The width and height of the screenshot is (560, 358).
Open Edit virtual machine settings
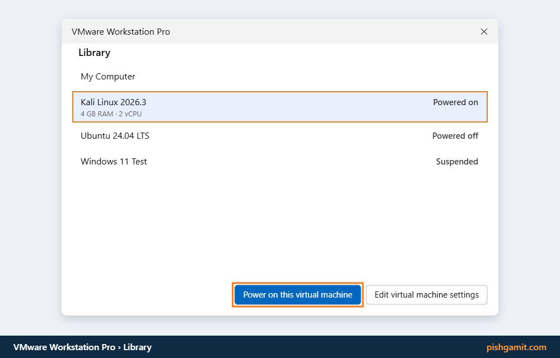(x=426, y=295)
